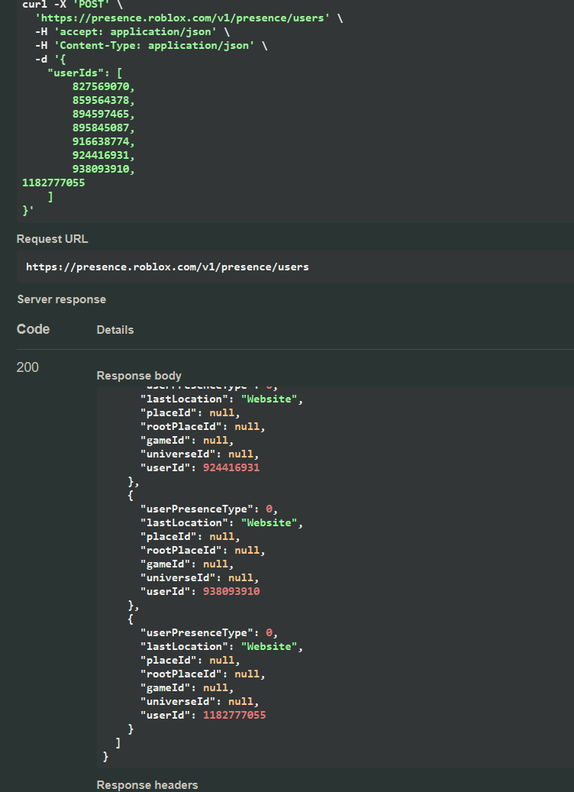Click the "Response headers" label
This screenshot has width=574, height=792.
click(147, 785)
